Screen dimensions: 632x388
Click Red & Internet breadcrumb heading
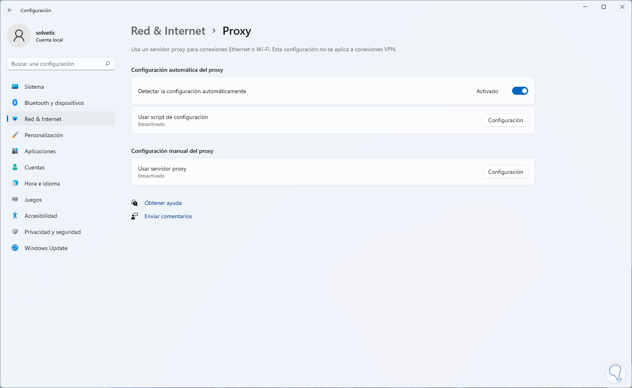(168, 31)
